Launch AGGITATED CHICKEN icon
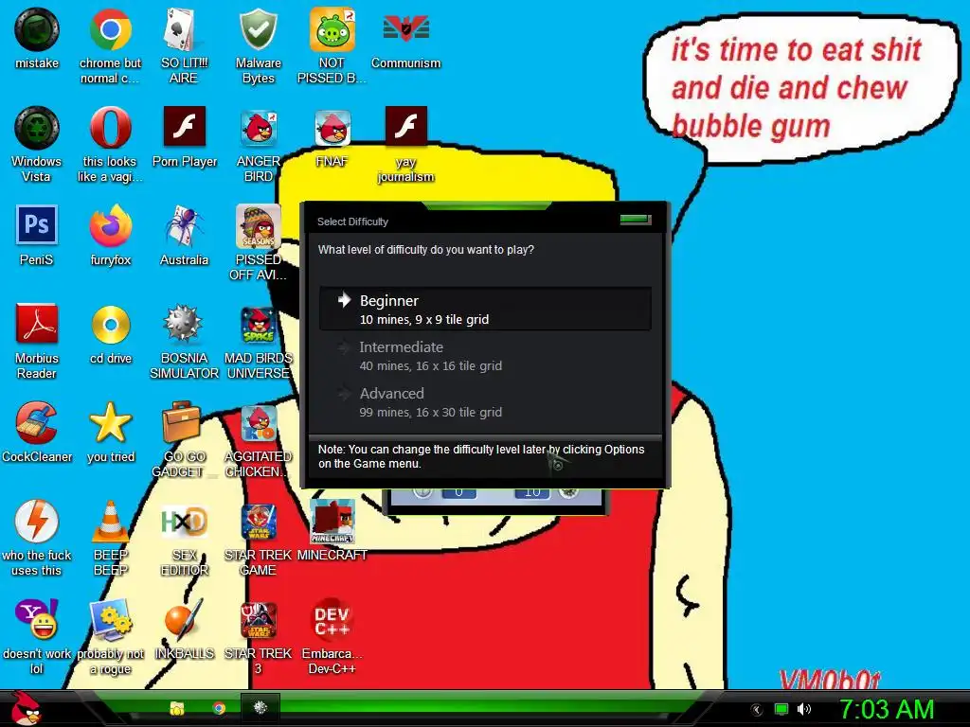Viewport: 970px width, 727px height. [x=258, y=423]
